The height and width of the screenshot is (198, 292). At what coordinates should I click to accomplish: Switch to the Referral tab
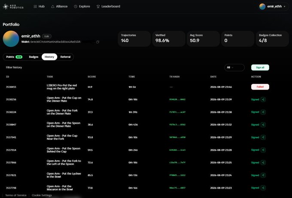click(x=65, y=57)
